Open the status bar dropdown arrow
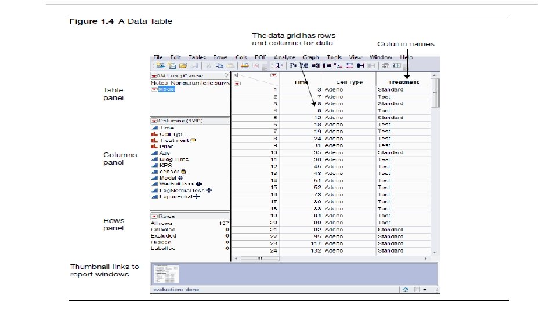The image size is (557, 313). click(x=425, y=290)
